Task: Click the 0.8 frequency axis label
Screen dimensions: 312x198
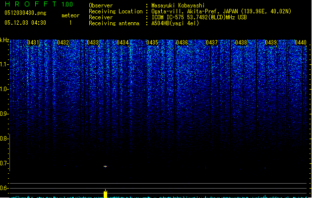Action: coord(4,139)
